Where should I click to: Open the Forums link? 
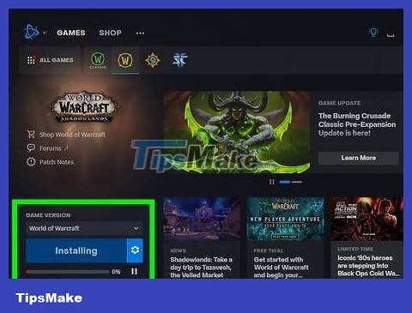[51, 148]
